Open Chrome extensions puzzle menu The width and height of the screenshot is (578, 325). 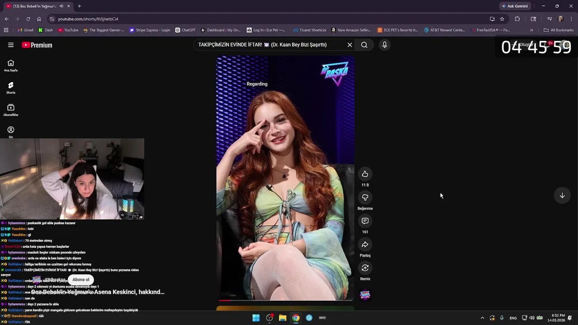pos(517,19)
